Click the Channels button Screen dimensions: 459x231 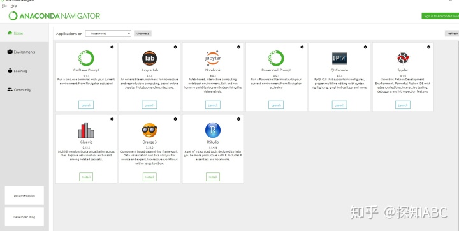[x=143, y=33]
